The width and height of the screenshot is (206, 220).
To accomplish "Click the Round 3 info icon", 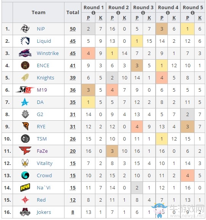I will tap(143, 13).
